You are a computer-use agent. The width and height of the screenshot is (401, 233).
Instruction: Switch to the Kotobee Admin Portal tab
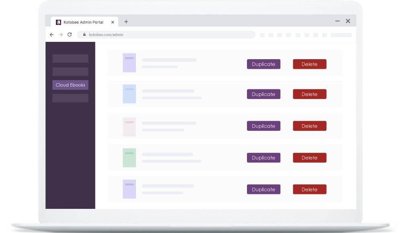[x=83, y=22]
